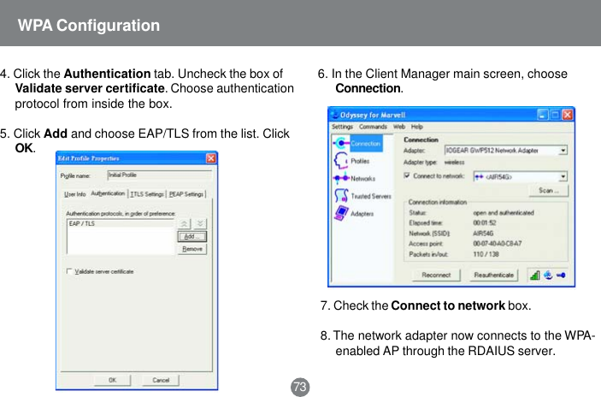The width and height of the screenshot is (601, 397).
Task: Select EAP / TLS in protocol list
Action: [x=121, y=223]
